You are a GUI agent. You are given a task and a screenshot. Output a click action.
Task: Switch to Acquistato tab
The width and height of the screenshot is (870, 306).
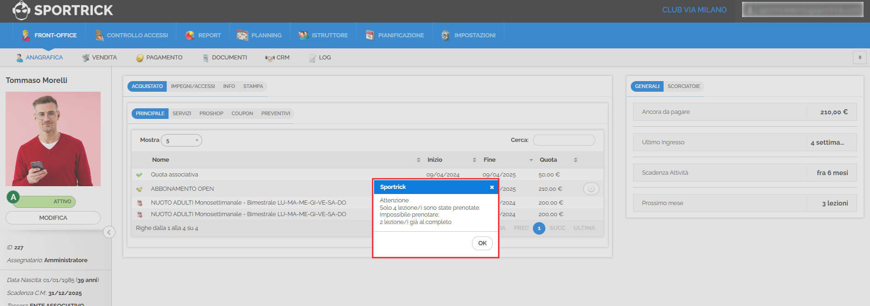click(x=147, y=86)
